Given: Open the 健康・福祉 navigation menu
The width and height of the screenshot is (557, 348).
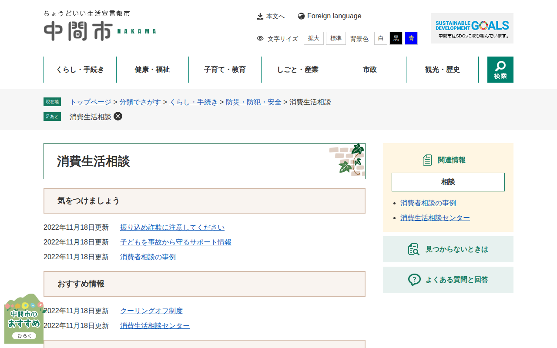Looking at the screenshot, I should (152, 70).
